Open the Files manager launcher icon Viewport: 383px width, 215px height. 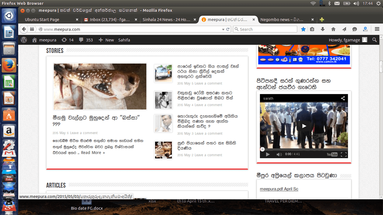[9, 48]
